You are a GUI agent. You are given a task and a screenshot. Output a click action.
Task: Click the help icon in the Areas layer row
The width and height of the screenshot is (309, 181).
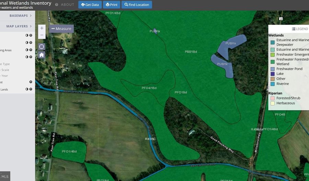31,50
